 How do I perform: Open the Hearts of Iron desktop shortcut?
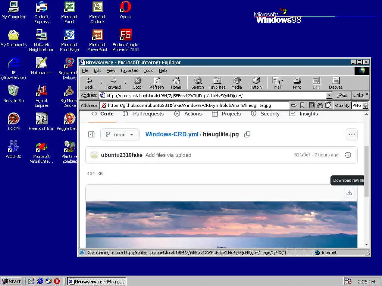41,121
